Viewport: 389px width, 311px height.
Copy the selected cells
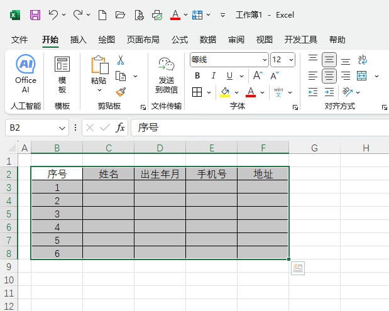121,76
